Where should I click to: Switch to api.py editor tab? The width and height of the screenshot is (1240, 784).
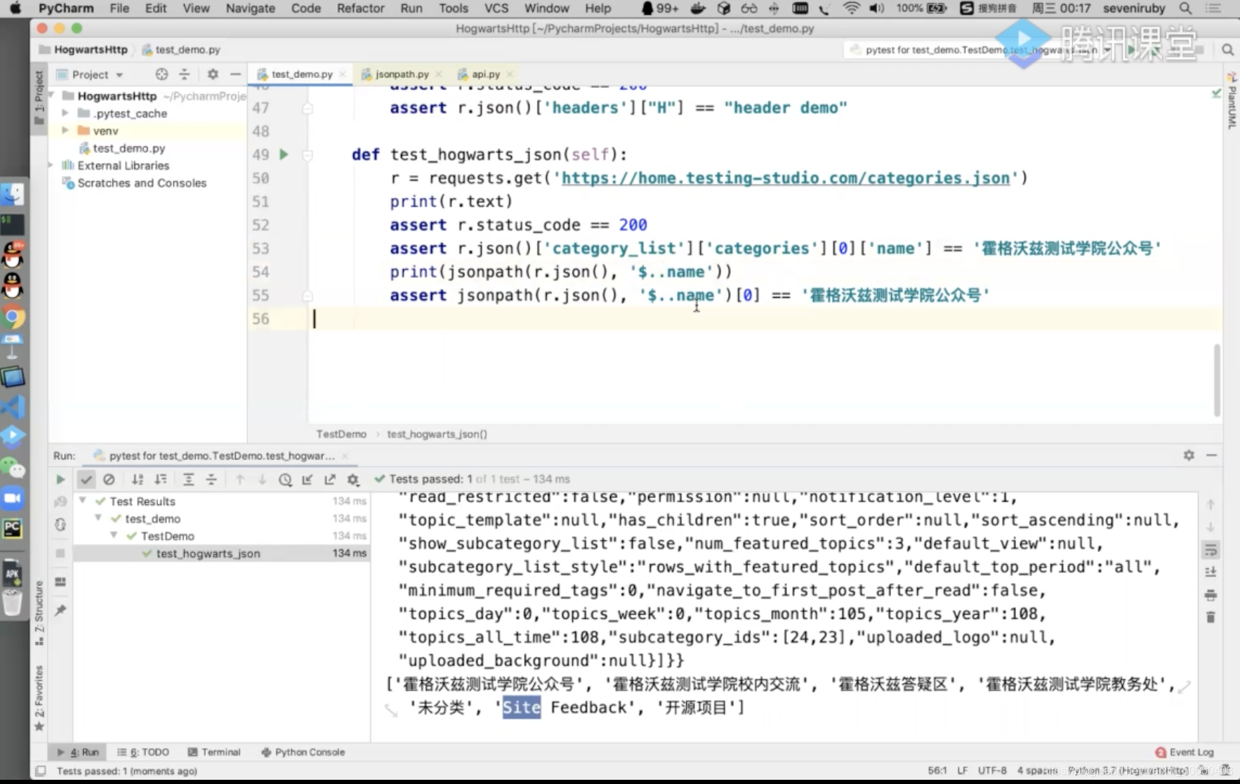[x=485, y=74]
